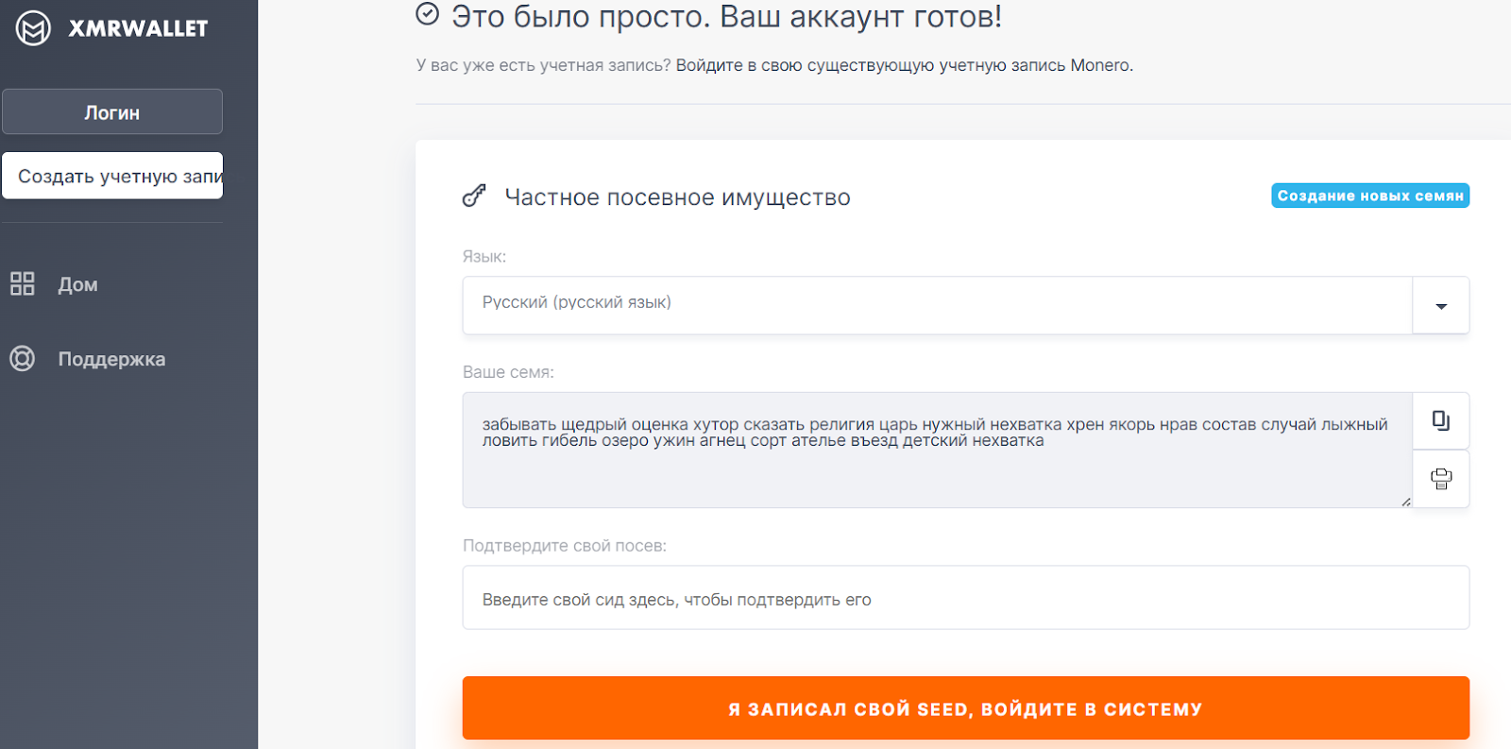Click the key icon near Частное посевное имущество
1511x749 pixels.
coord(474,196)
